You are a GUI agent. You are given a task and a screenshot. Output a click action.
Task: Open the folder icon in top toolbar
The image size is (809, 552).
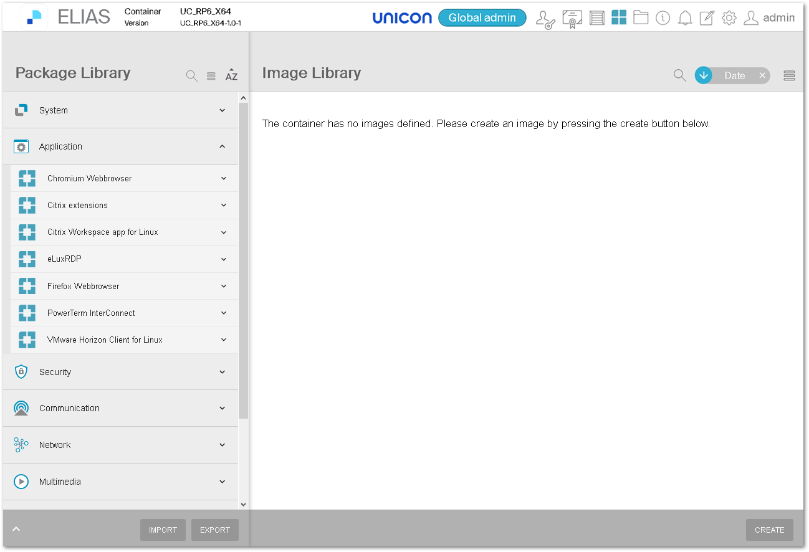click(x=641, y=17)
